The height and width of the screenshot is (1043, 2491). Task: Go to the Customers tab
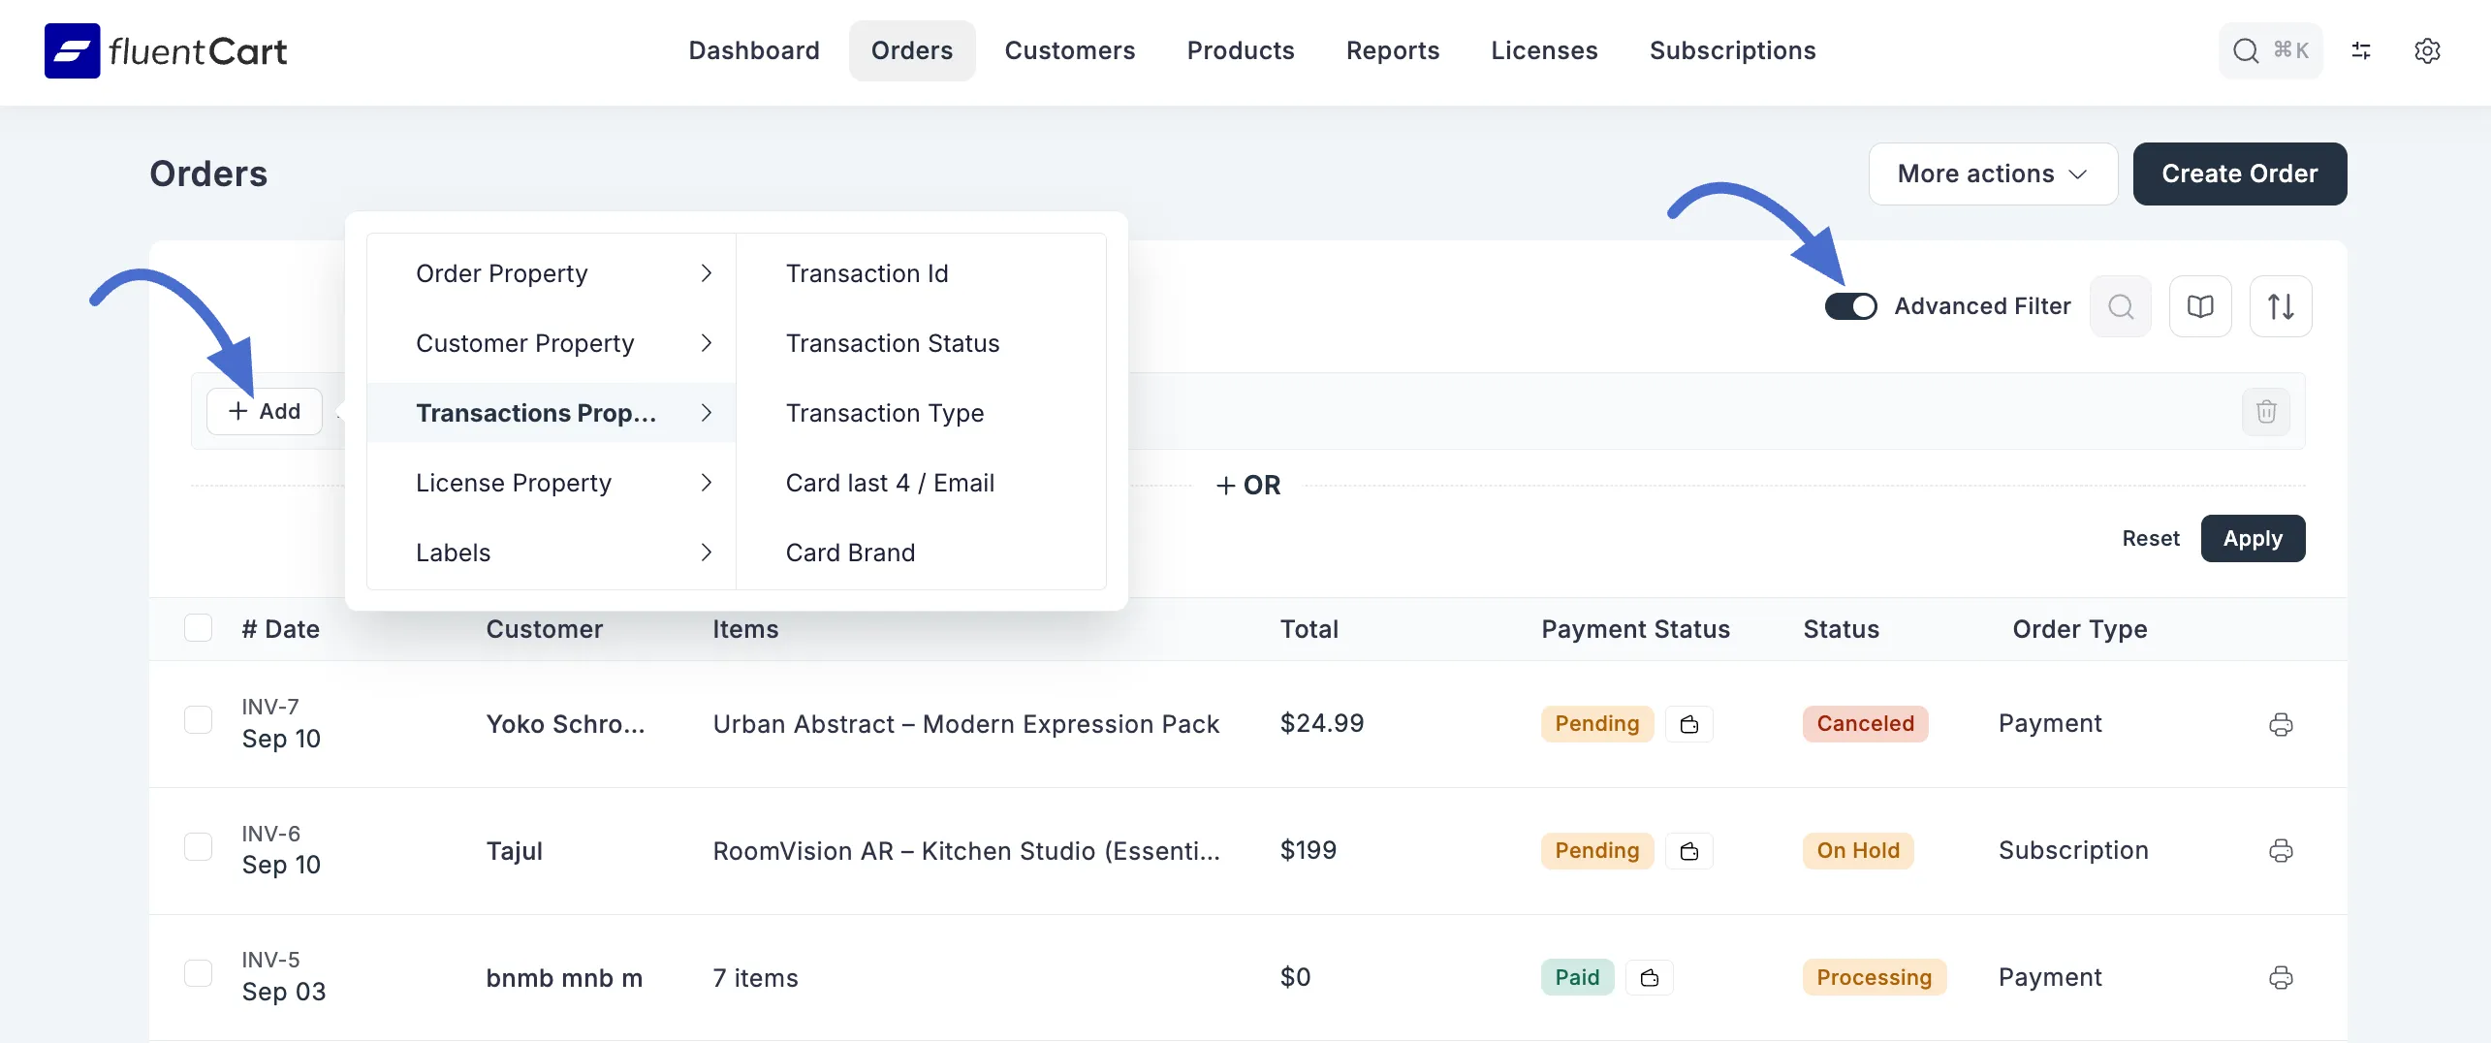click(x=1069, y=50)
